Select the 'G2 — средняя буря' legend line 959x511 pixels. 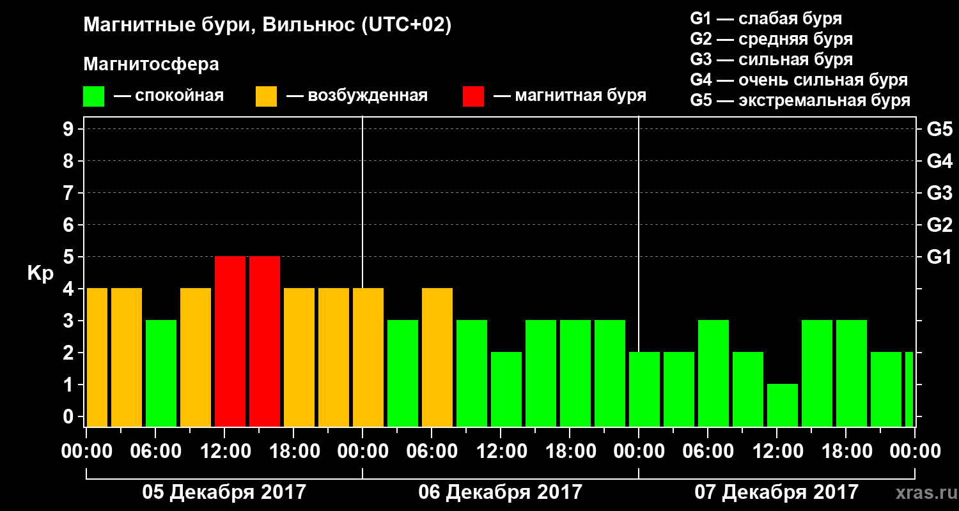point(772,39)
